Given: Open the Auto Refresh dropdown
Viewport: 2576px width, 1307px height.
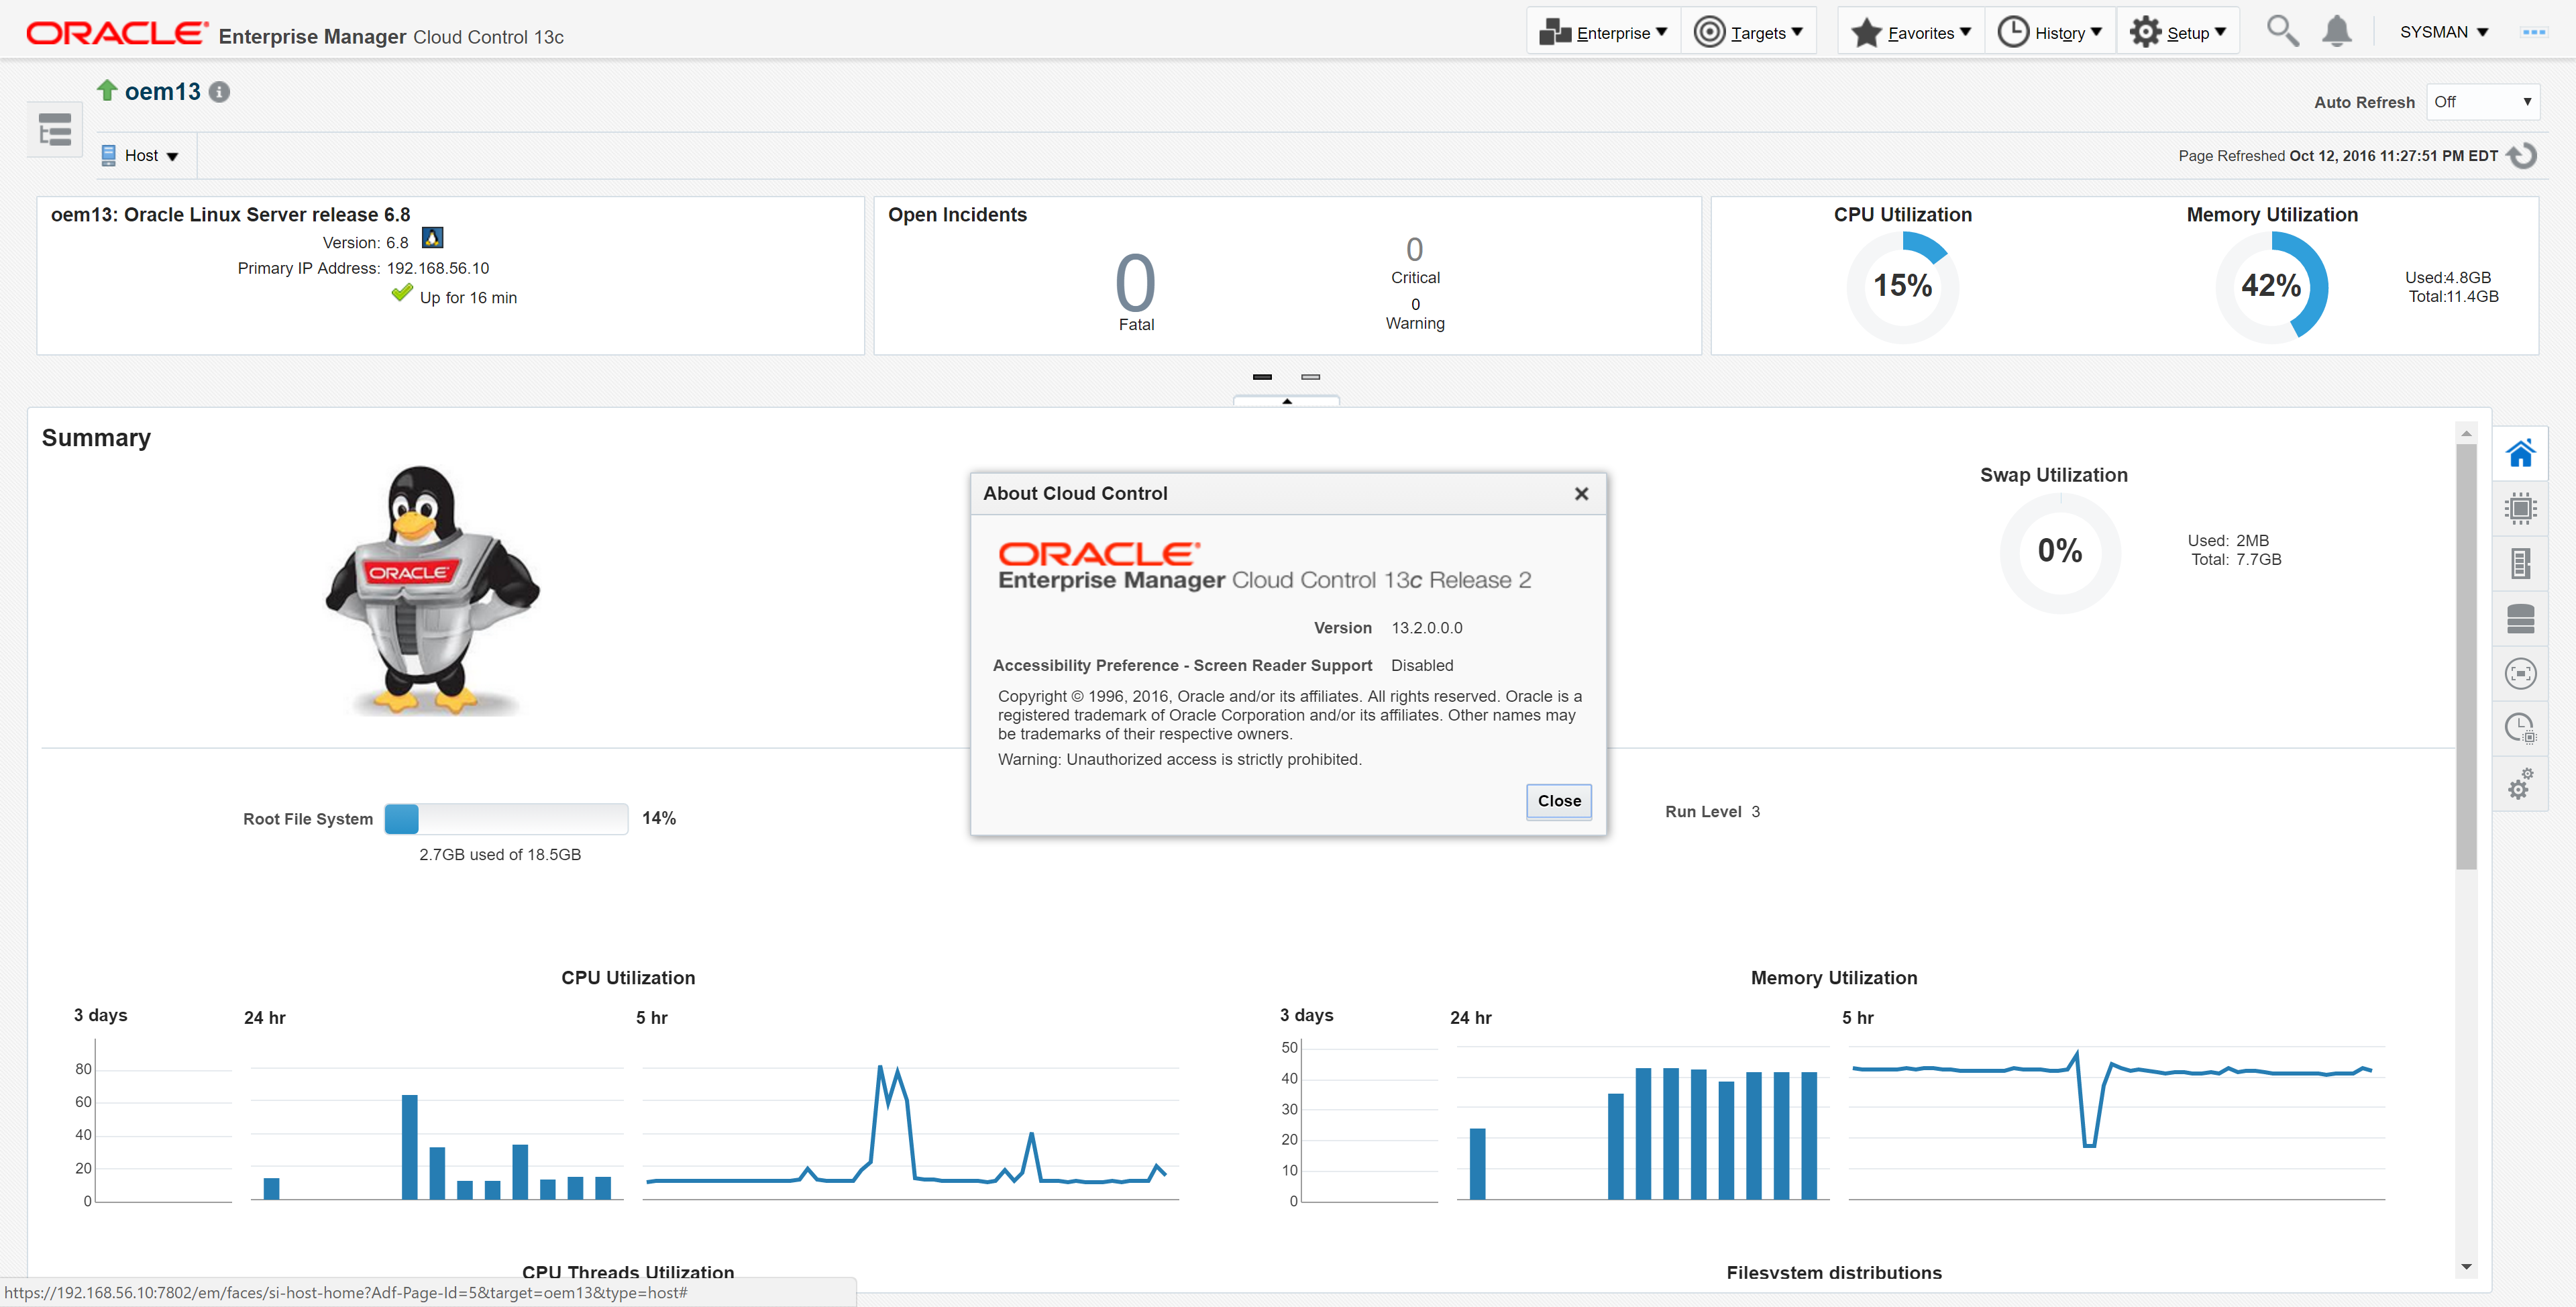Looking at the screenshot, I should click(2482, 102).
